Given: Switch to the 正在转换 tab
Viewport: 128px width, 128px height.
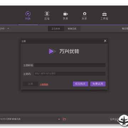Looking at the screenshot, I should (x=56, y=29).
